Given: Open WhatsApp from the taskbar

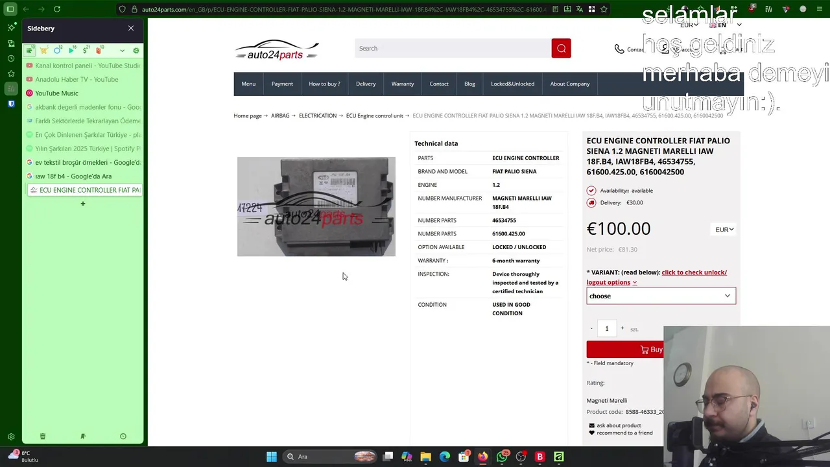Looking at the screenshot, I should pyautogui.click(x=502, y=457).
